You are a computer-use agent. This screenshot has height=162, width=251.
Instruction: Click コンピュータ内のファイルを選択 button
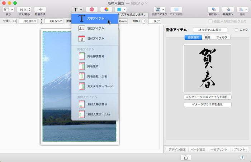[x=207, y=97]
